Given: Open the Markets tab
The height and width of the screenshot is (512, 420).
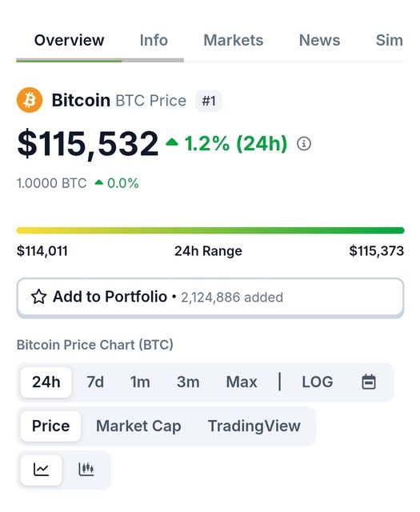Looking at the screenshot, I should [233, 41].
